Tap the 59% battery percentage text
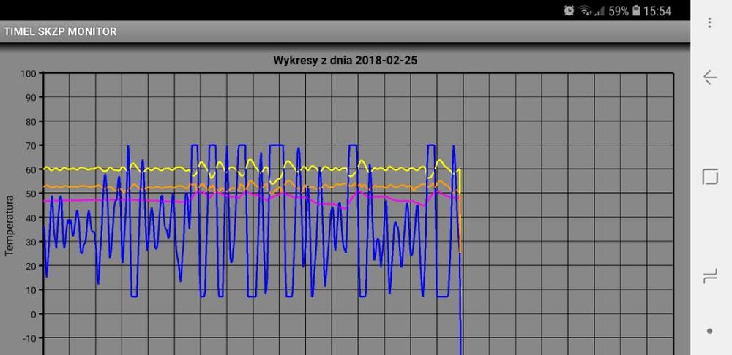Image resolution: width=732 pixels, height=355 pixels. click(619, 11)
